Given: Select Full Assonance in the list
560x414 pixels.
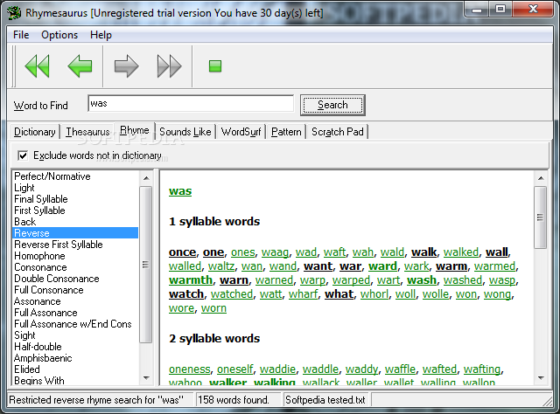Looking at the screenshot, I should tap(75, 313).
